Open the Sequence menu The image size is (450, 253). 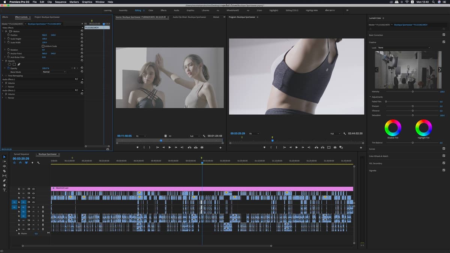(60, 2)
